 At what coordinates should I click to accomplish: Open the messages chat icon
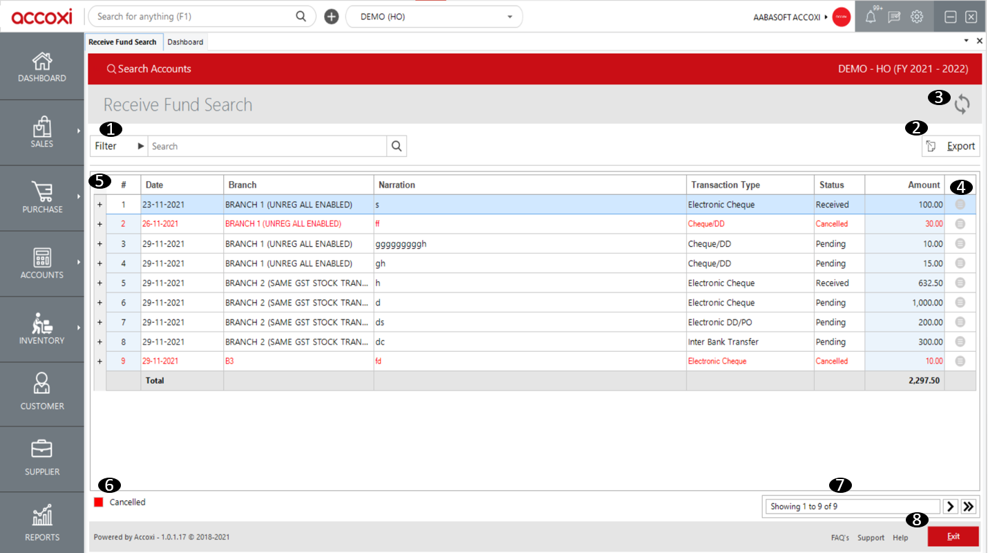tap(894, 17)
